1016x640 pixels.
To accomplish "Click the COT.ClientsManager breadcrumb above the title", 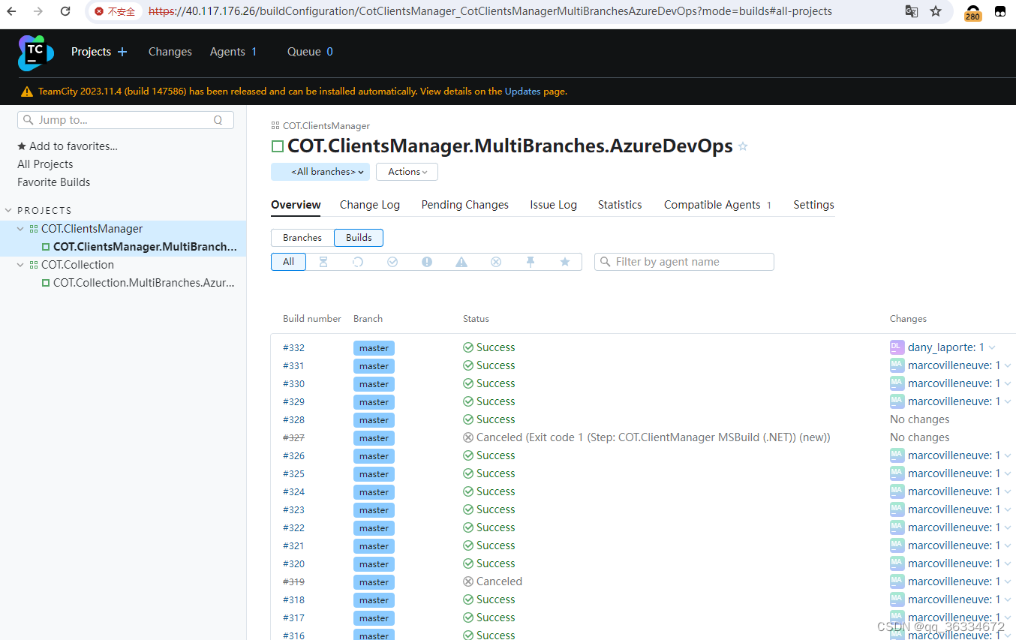I will 326,126.
